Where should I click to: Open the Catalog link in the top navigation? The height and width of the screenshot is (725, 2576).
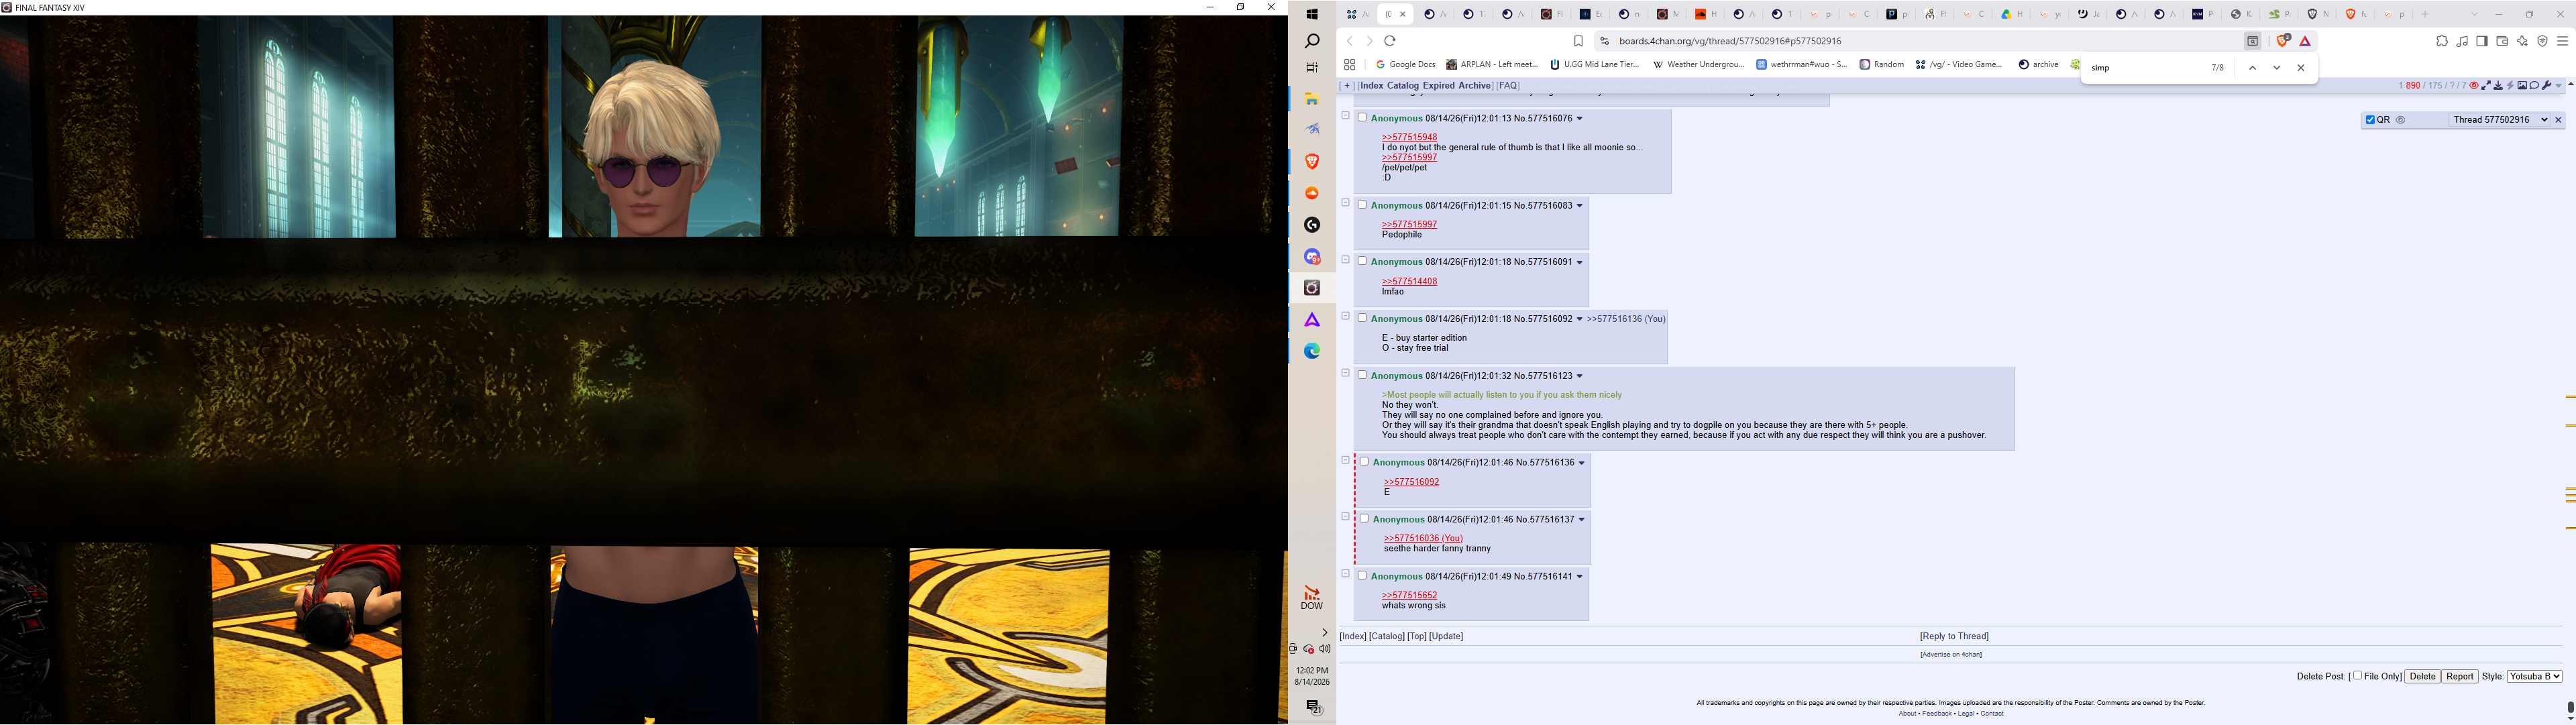[1403, 86]
